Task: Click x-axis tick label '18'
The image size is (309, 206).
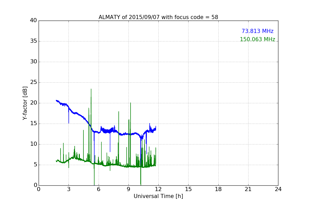Action: tap(218, 189)
